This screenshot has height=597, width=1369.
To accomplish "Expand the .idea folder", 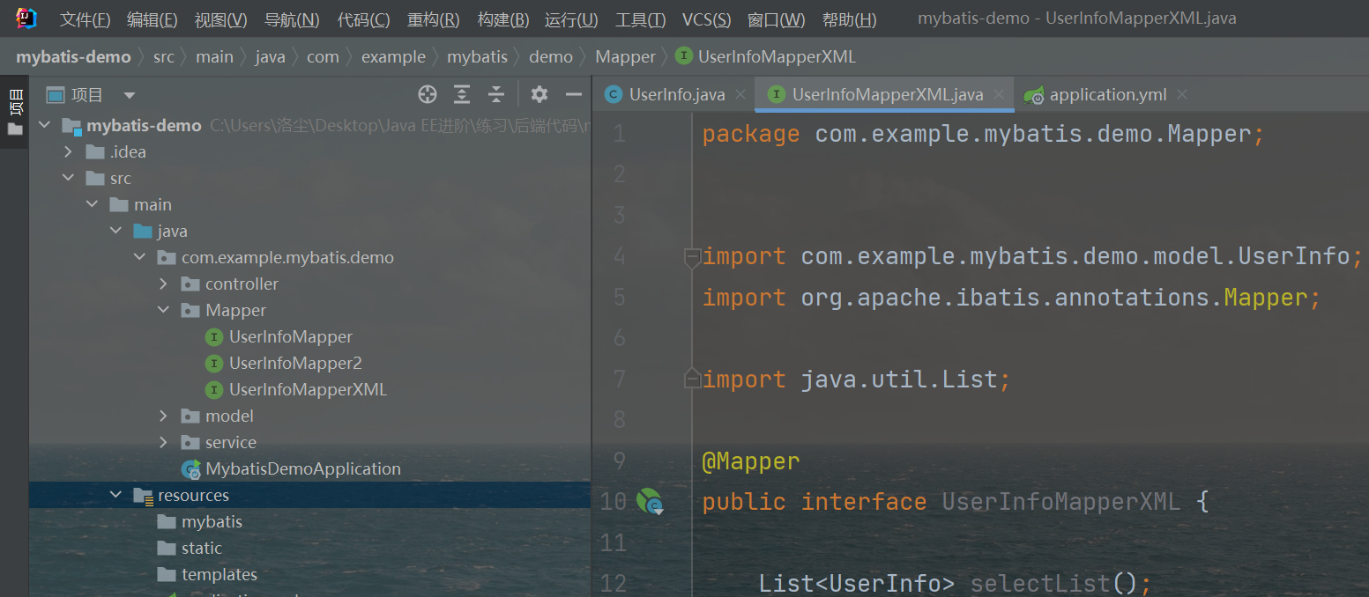I will pos(68,151).
